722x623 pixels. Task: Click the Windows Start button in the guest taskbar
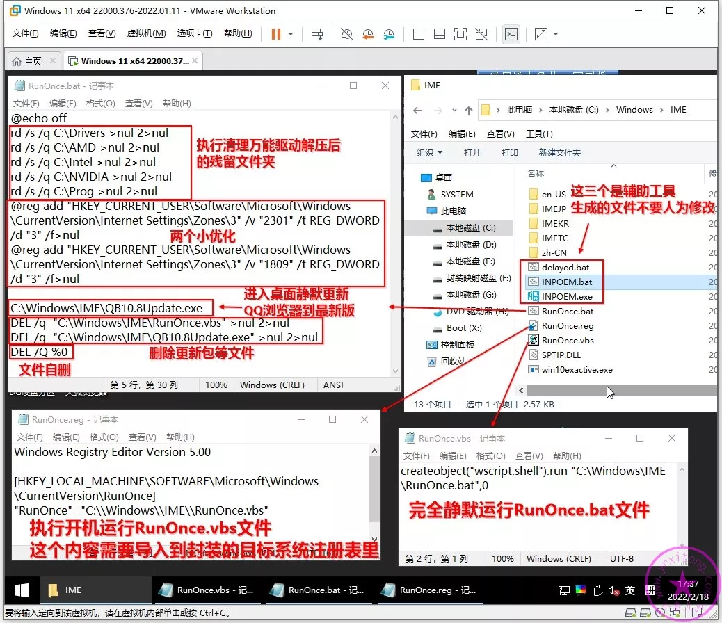coord(22,590)
